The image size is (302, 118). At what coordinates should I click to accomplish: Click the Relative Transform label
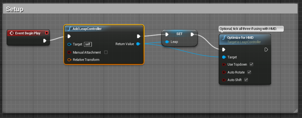tap(86, 60)
